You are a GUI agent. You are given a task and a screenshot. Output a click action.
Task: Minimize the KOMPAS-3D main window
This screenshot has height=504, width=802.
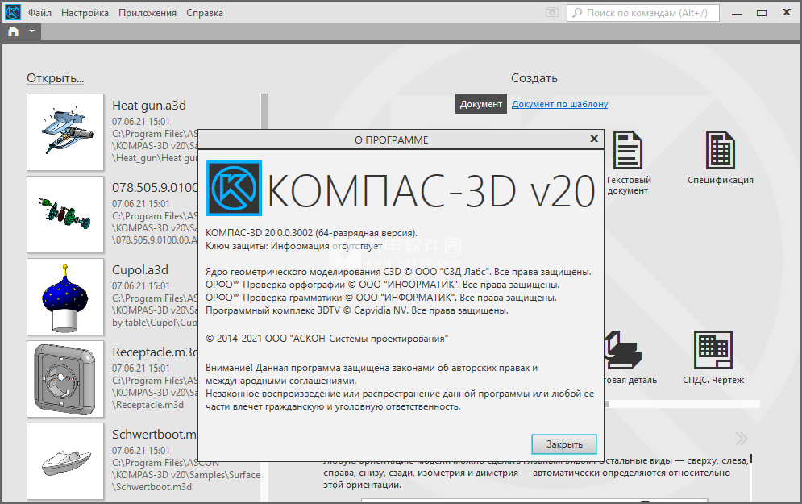(x=737, y=13)
